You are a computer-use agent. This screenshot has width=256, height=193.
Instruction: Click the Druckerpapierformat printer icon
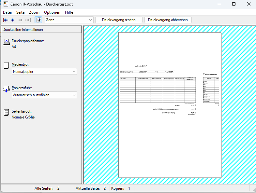[7, 42]
